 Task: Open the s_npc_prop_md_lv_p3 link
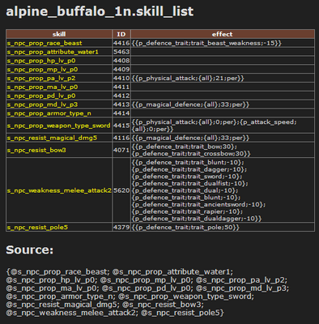point(42,104)
